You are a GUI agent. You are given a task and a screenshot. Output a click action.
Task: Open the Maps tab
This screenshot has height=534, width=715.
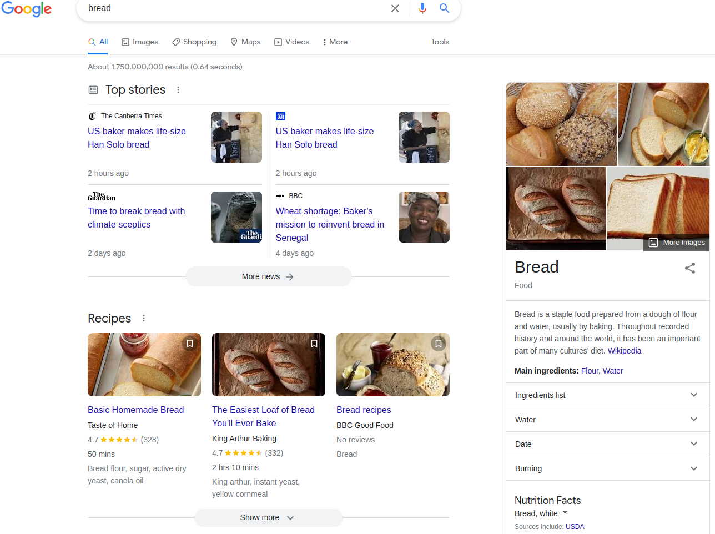click(245, 42)
